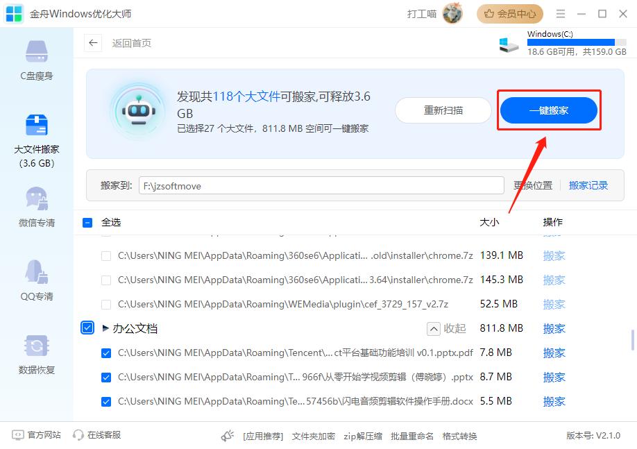Uncheck the 办公文档 group checkbox
The height and width of the screenshot is (449, 637).
click(87, 328)
